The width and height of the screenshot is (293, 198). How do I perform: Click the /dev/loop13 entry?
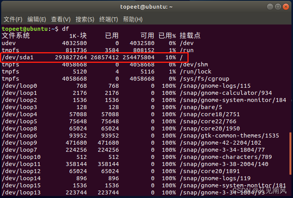pos(21,192)
